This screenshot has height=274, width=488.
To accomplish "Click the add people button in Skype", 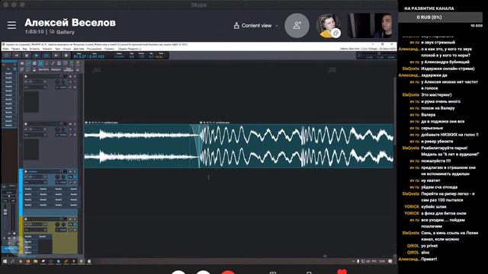I will pos(297,25).
